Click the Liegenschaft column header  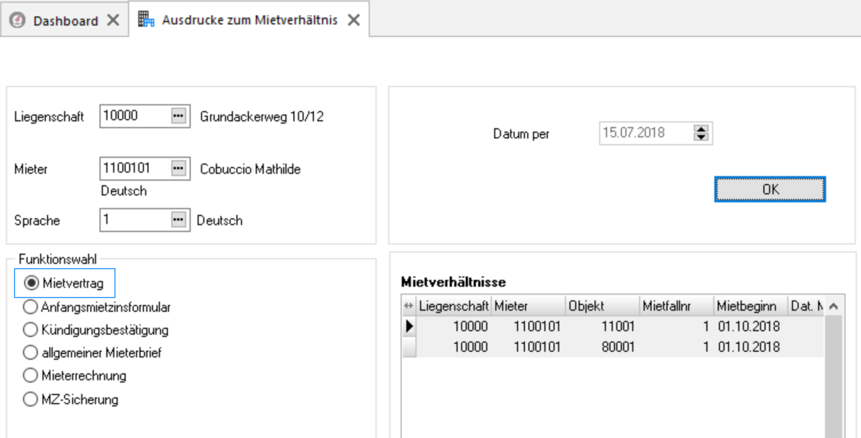(454, 307)
